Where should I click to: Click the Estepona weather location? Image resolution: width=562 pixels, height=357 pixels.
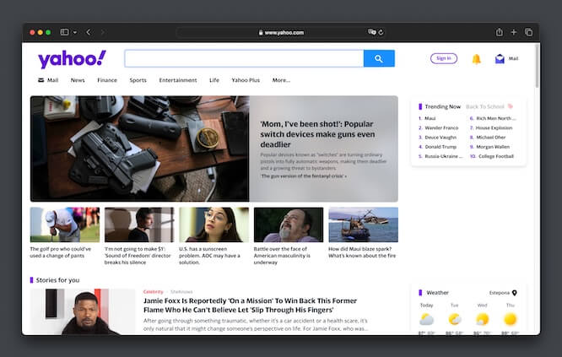[500, 293]
